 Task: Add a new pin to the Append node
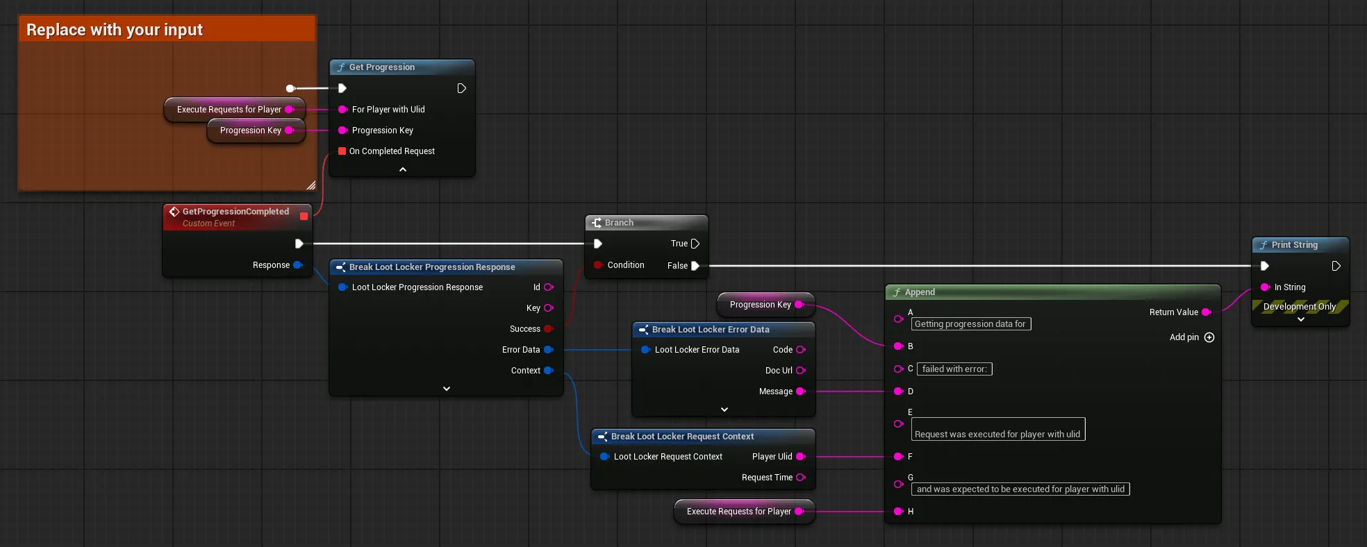tap(1209, 337)
